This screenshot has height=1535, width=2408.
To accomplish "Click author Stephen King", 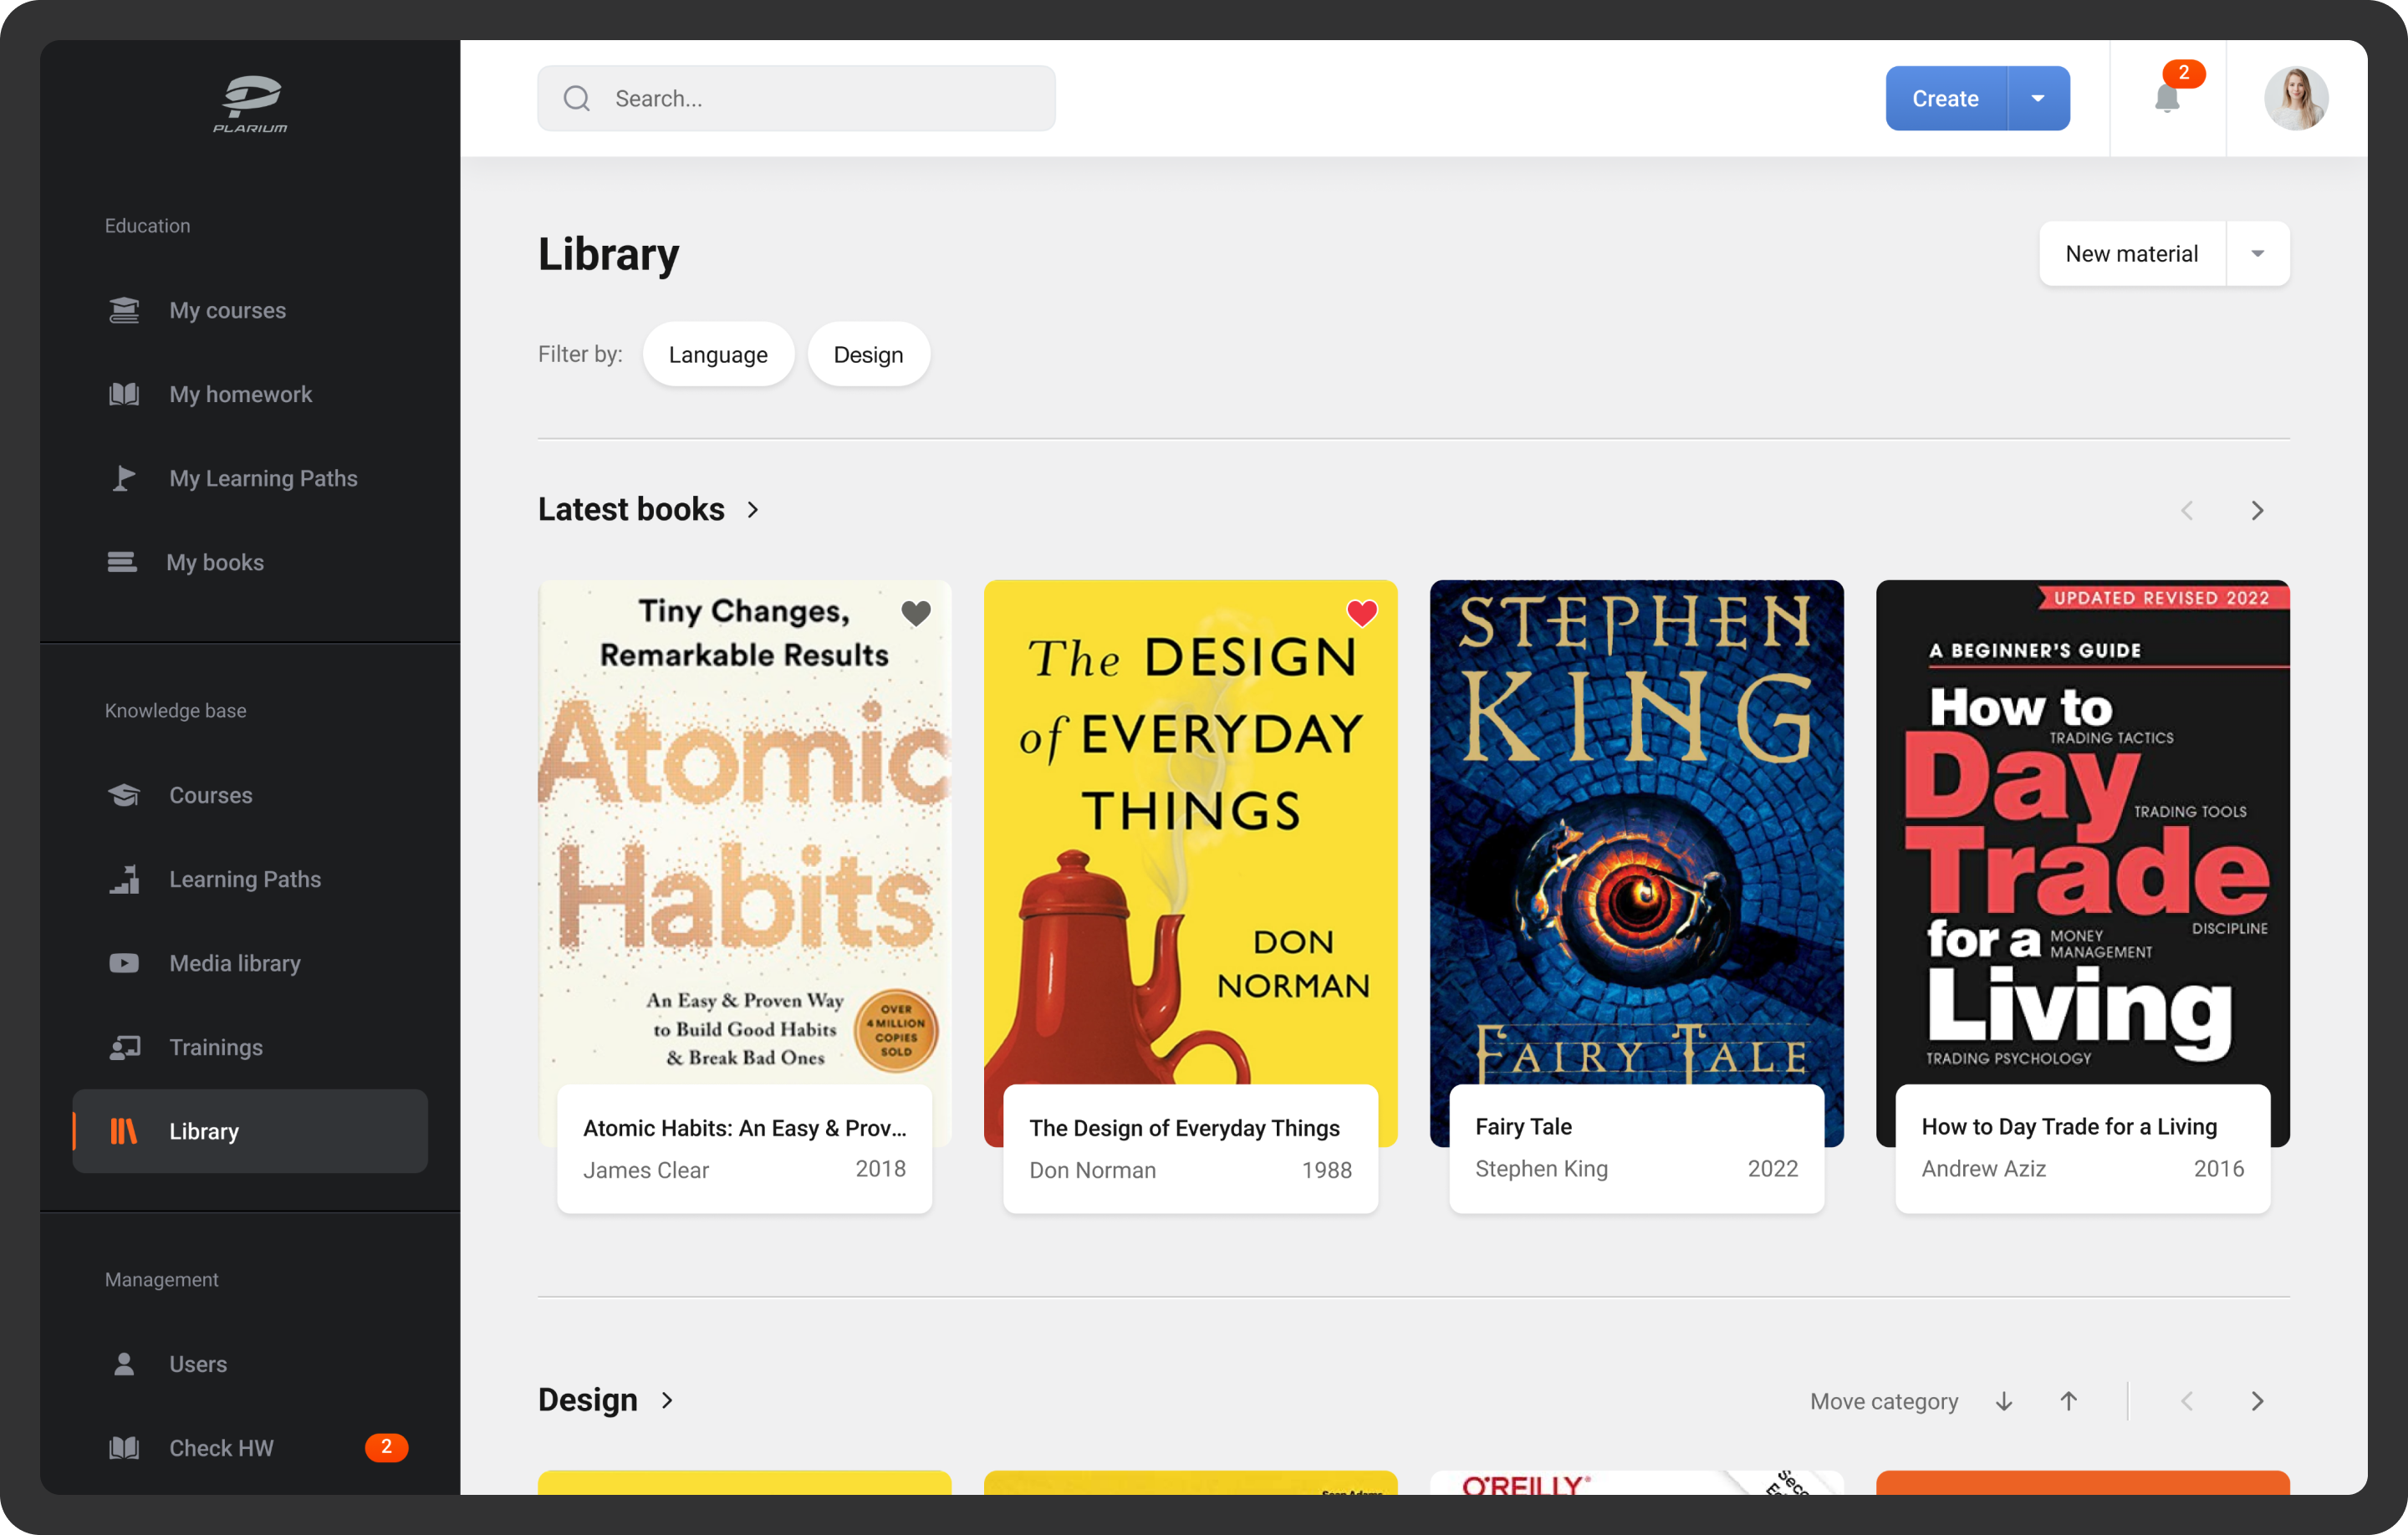I will (1541, 1168).
